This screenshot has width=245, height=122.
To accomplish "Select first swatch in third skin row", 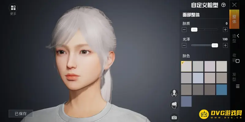I will point(186,90).
